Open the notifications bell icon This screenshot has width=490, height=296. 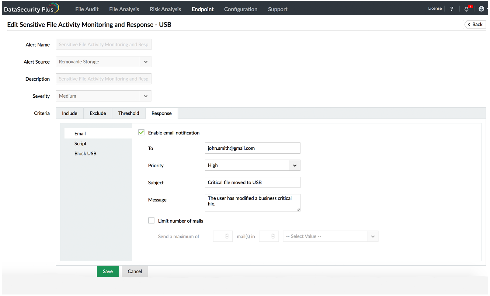click(467, 9)
